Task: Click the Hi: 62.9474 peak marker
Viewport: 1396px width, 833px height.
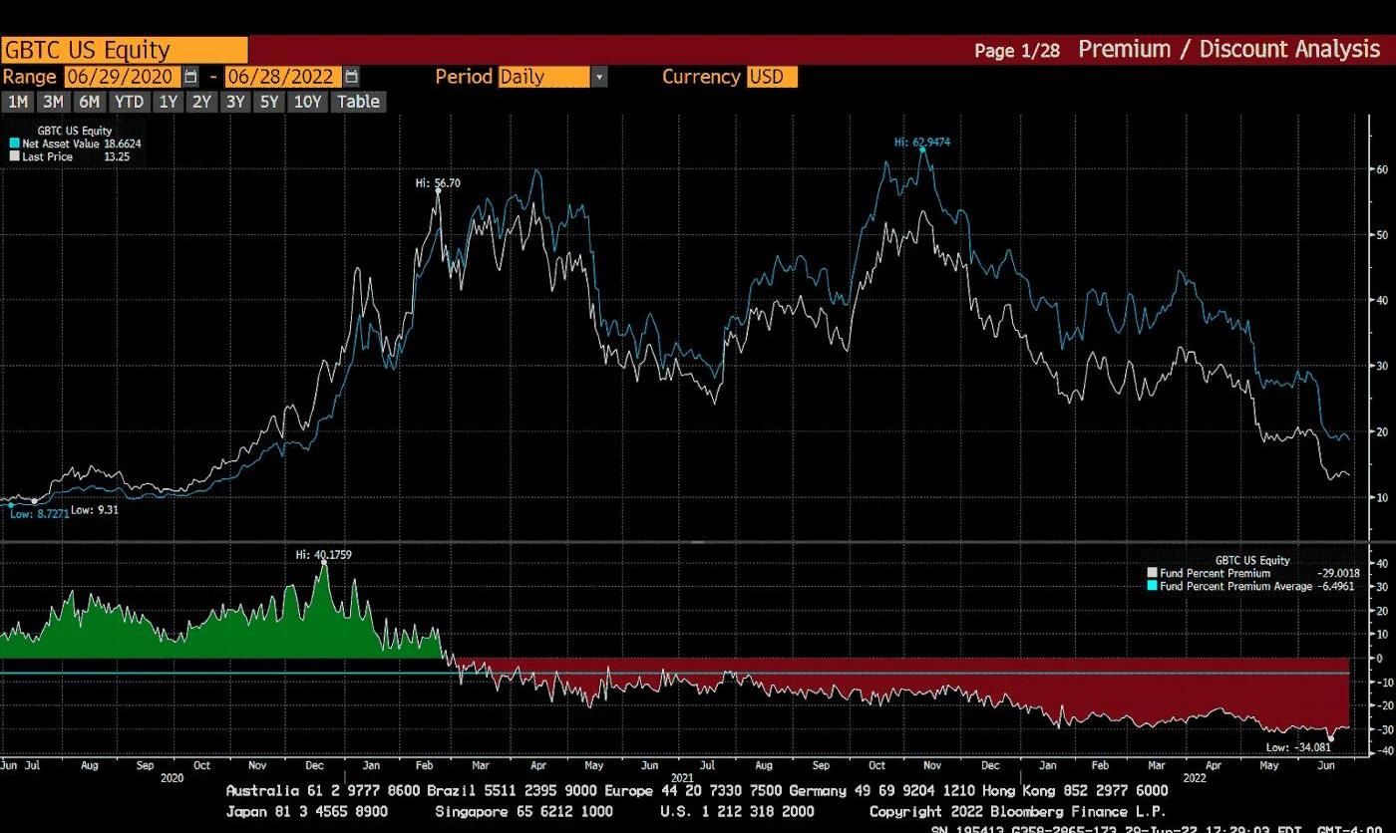Action: click(923, 149)
